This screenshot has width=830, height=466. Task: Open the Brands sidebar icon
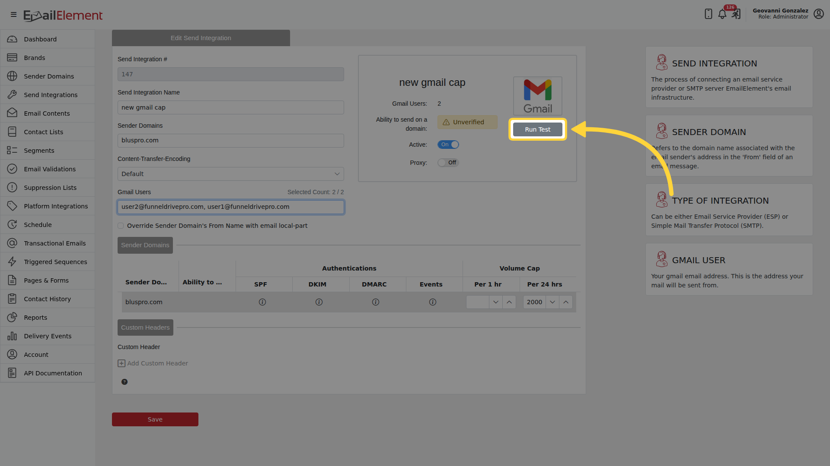pyautogui.click(x=12, y=58)
